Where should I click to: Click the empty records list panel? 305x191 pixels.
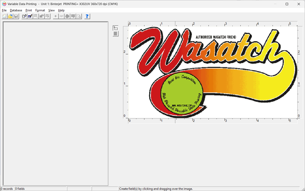coord(56,103)
